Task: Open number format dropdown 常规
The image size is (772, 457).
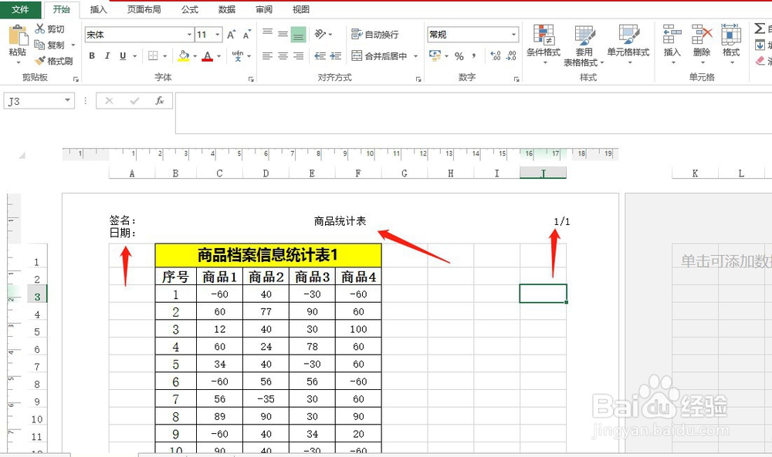Action: click(x=513, y=35)
